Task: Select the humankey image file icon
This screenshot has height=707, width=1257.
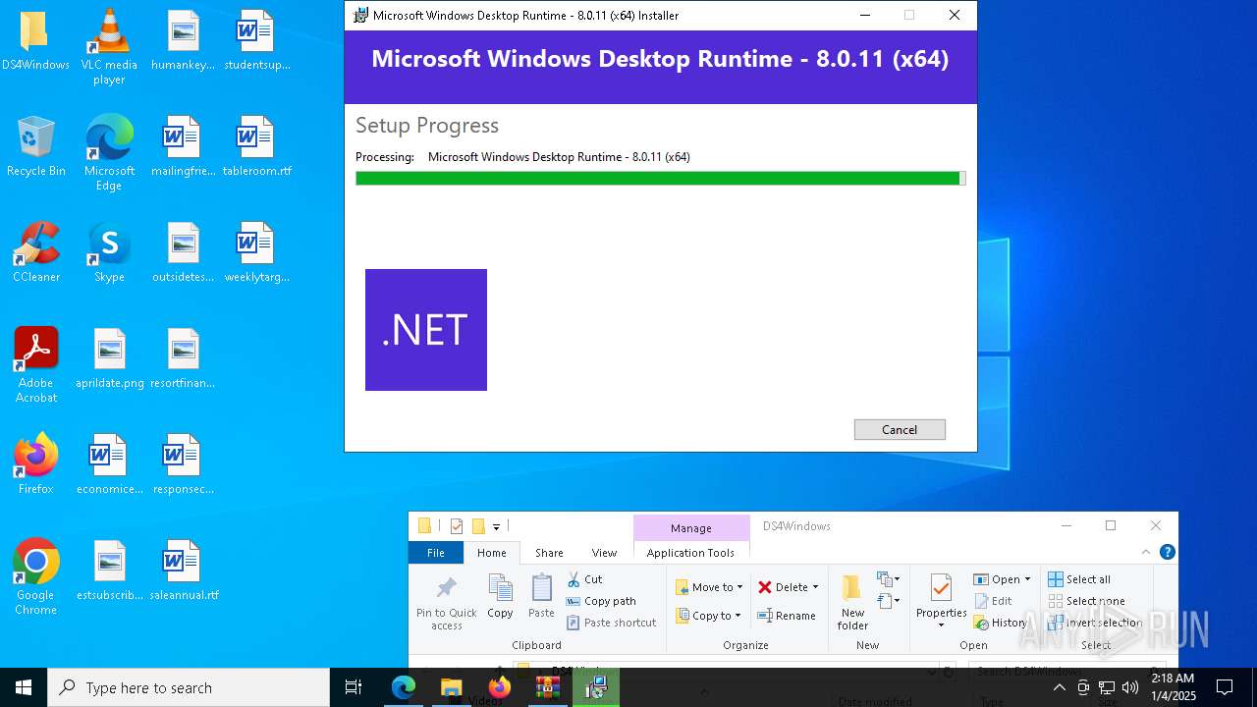Action: point(184,42)
